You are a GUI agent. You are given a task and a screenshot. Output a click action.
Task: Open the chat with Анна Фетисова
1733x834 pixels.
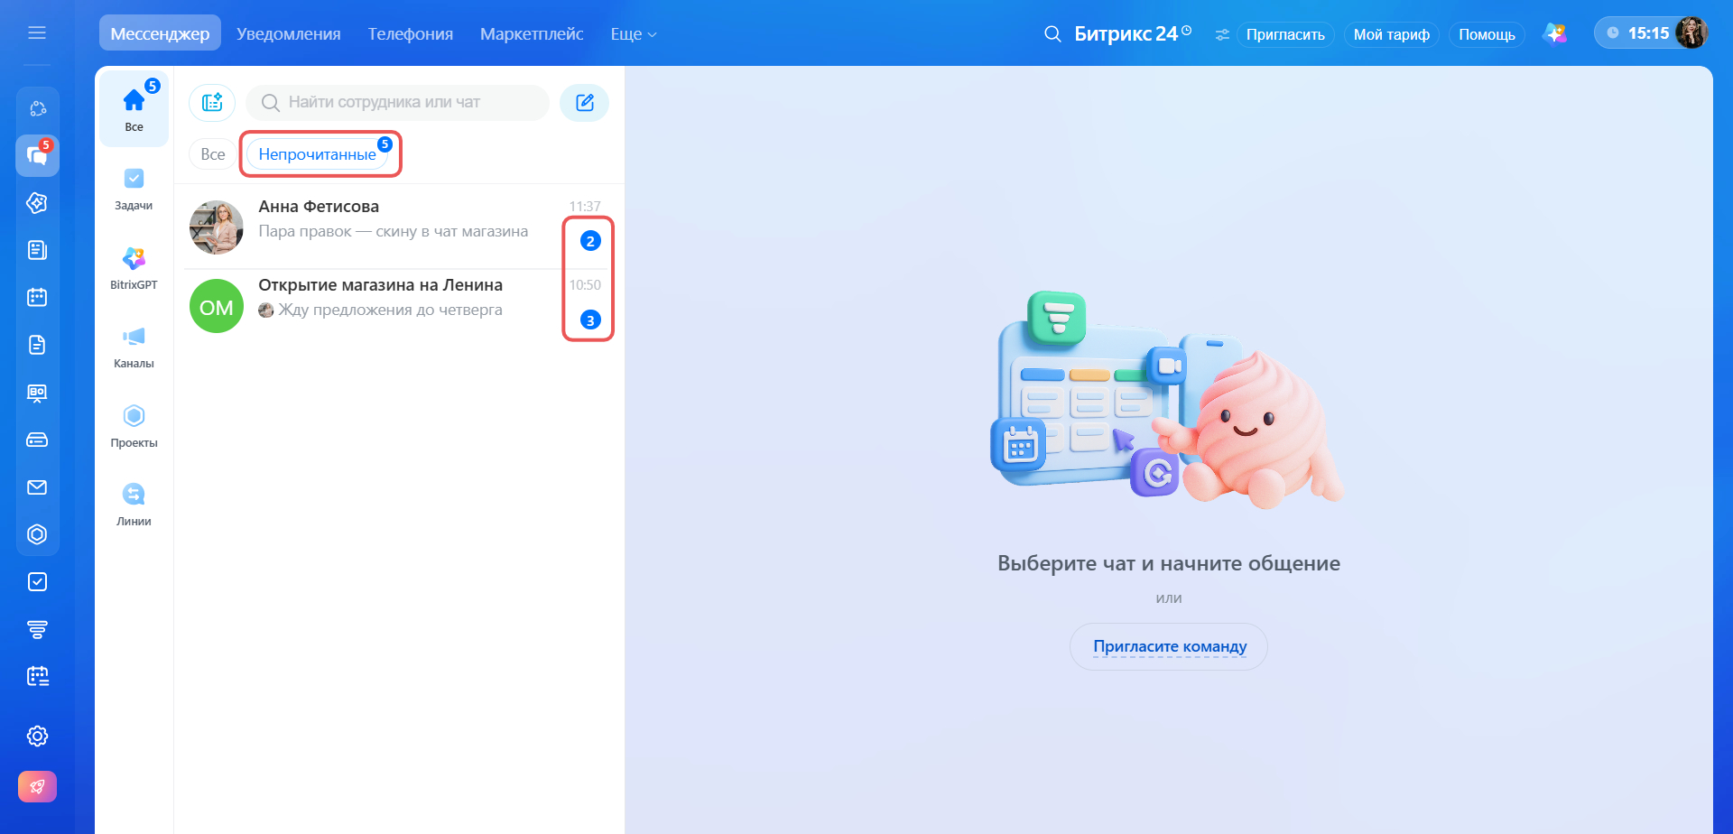click(x=397, y=227)
